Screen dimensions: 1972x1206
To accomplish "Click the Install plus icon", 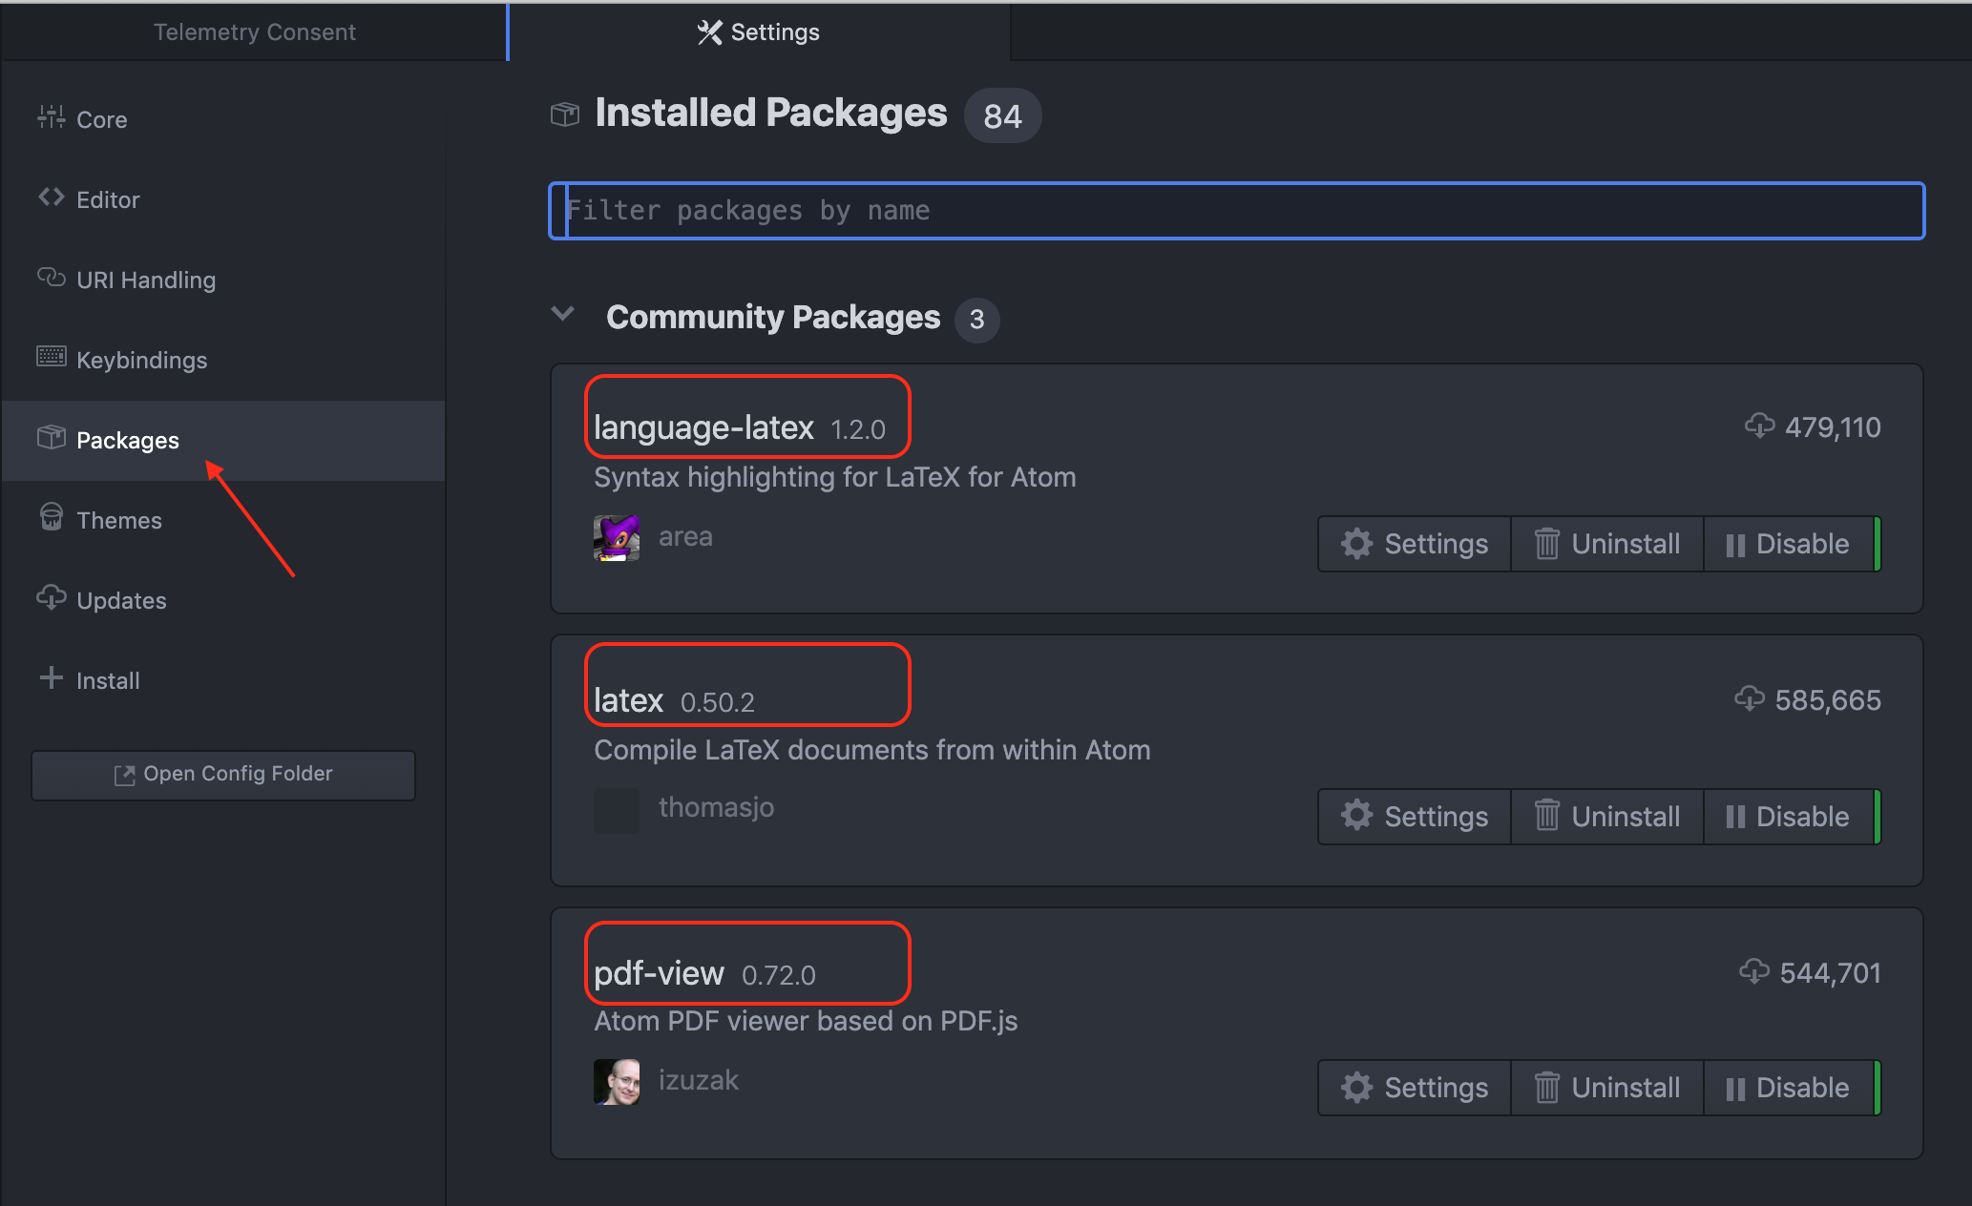I will pyautogui.click(x=51, y=678).
